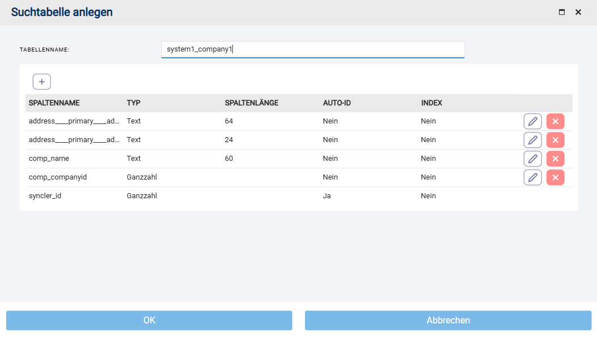Delete the address column with length 64
Screen dimensions: 597x337
pyautogui.click(x=555, y=121)
